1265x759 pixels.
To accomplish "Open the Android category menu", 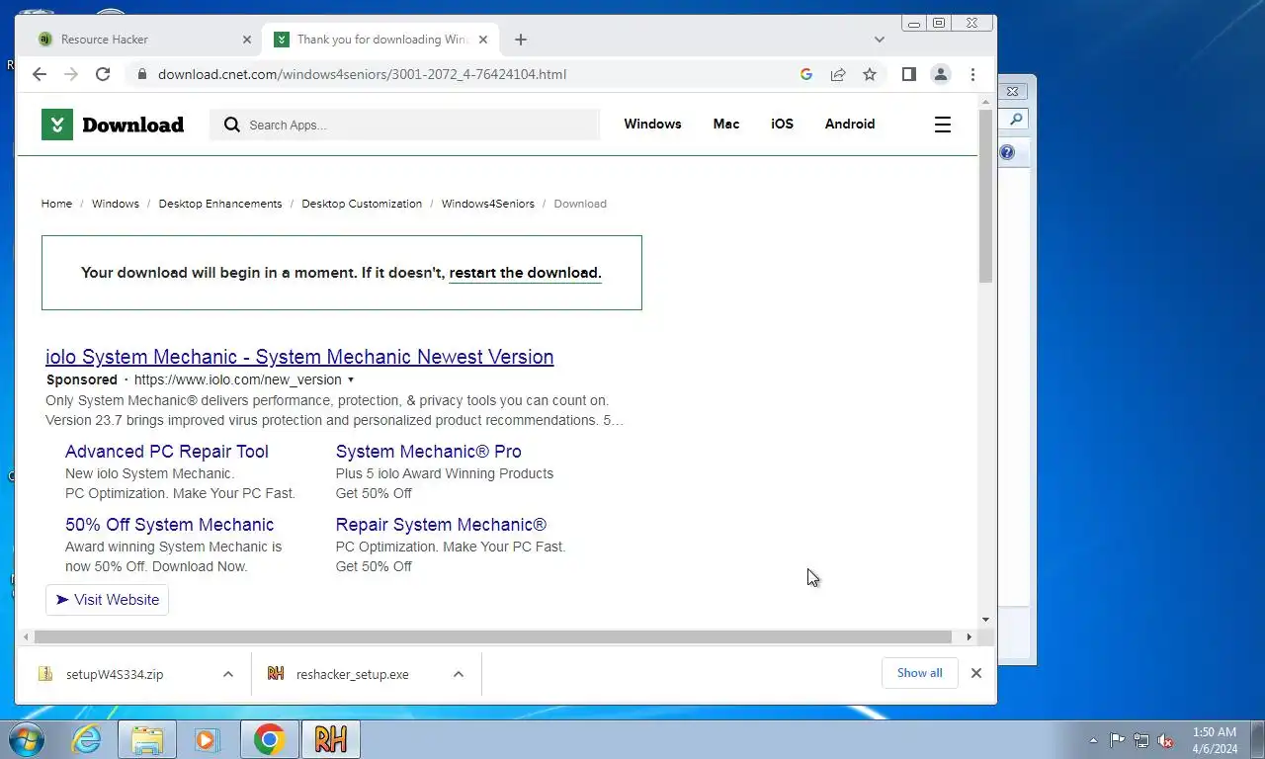I will point(850,124).
